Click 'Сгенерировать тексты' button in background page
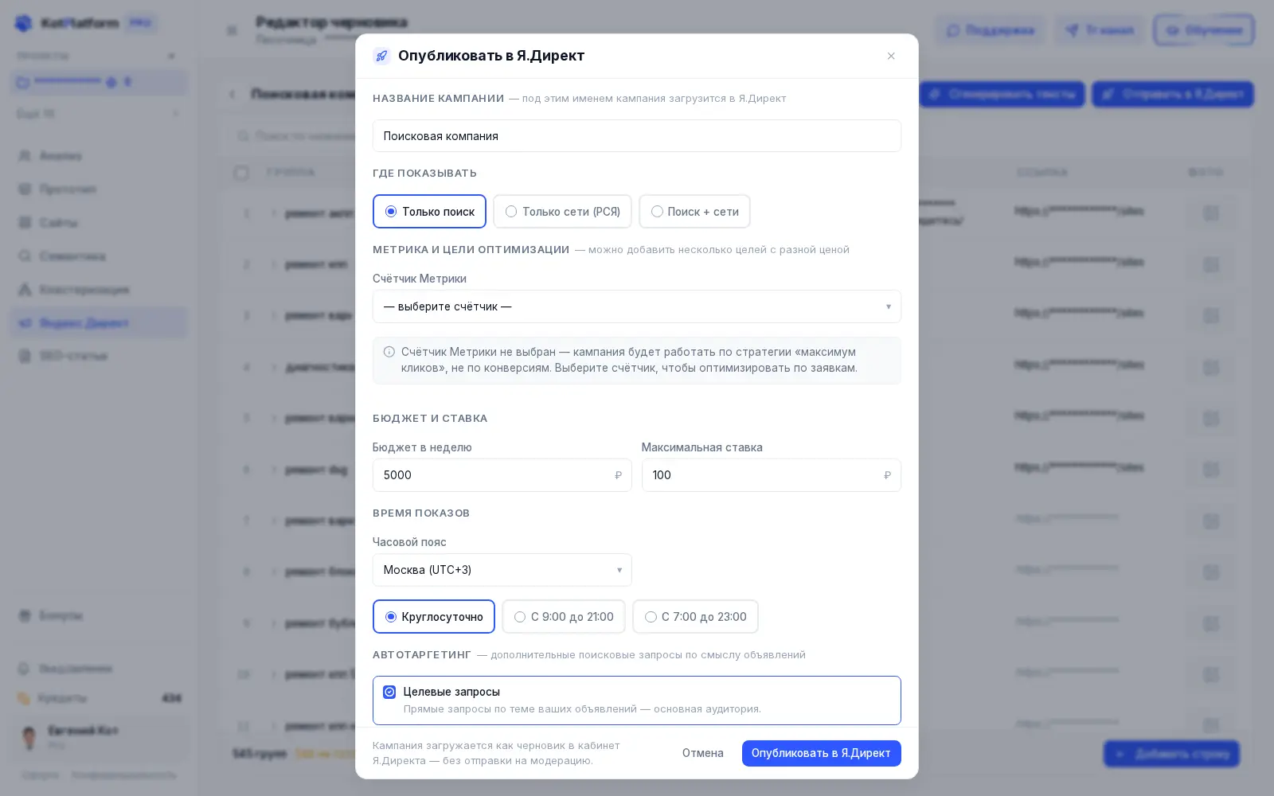1274x796 pixels. (1002, 94)
